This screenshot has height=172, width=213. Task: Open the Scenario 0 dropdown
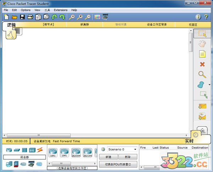pos(122,149)
